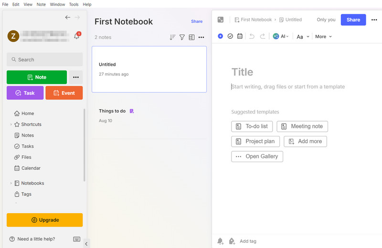Open the Things to do note
This screenshot has height=248, width=382.
(149, 116)
